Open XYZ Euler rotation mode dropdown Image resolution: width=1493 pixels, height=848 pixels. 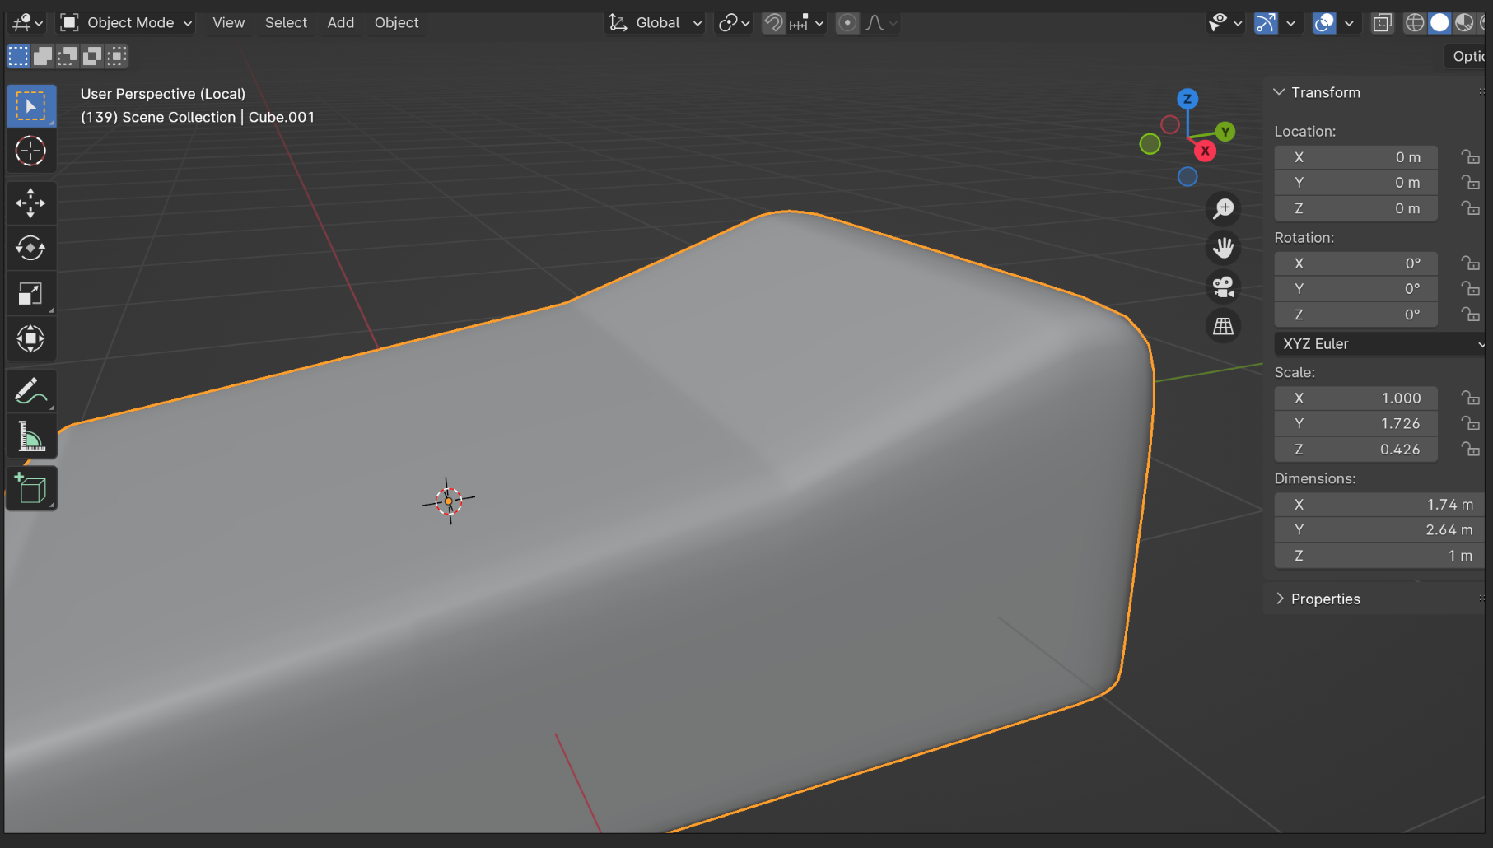click(x=1380, y=344)
